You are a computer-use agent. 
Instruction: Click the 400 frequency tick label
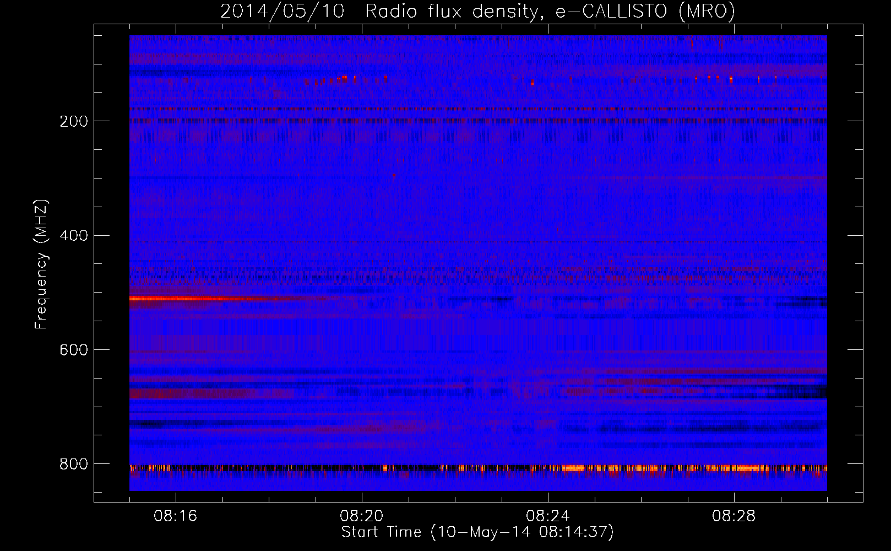point(74,236)
